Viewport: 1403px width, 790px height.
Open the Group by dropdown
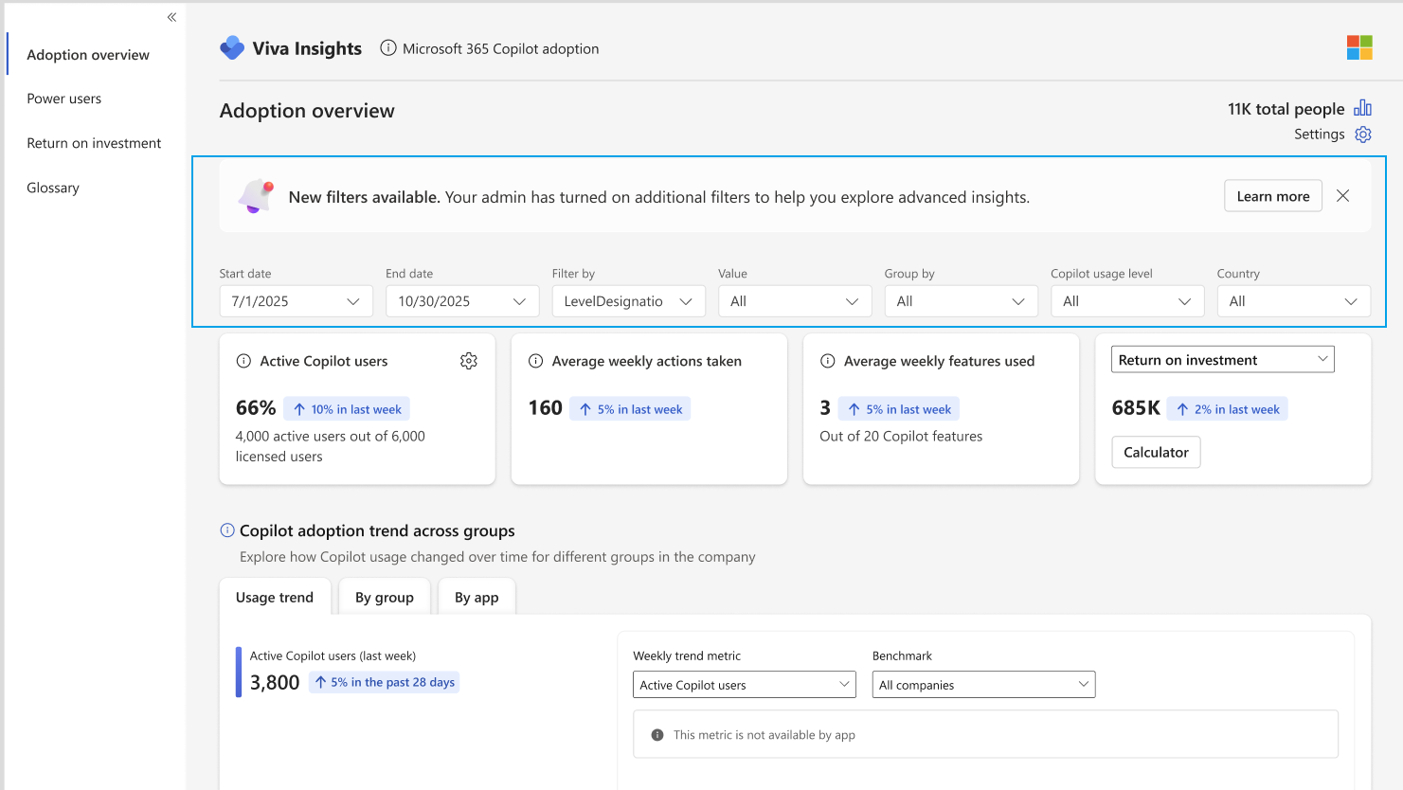point(962,301)
